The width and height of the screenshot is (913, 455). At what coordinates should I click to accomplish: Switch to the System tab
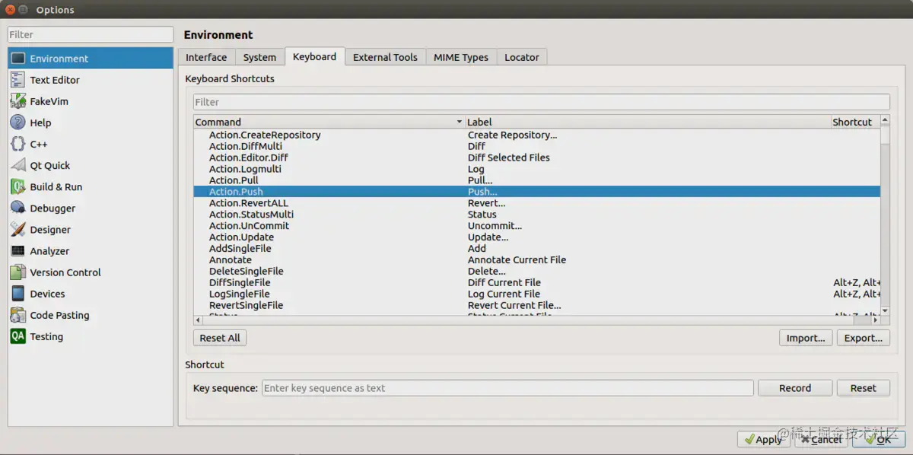pyautogui.click(x=259, y=57)
